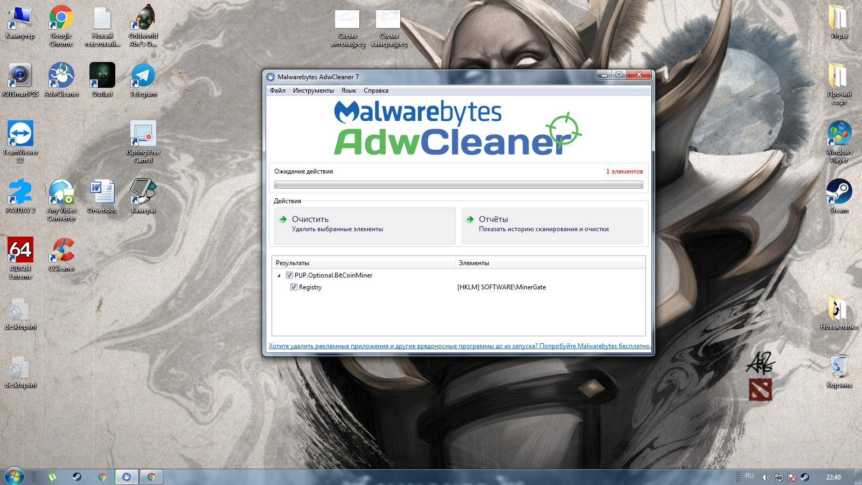Open the Action Center flag icon
This screenshot has width=862, height=485.
pyautogui.click(x=792, y=477)
